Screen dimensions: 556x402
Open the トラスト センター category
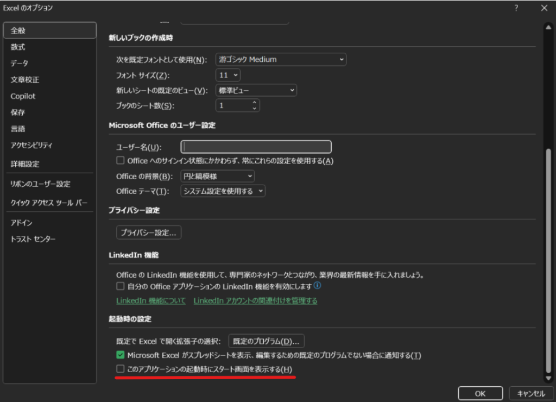pos(33,240)
